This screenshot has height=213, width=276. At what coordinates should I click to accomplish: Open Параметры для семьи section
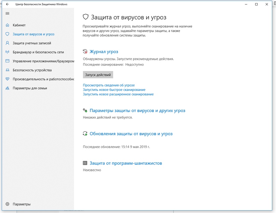coord(30,88)
